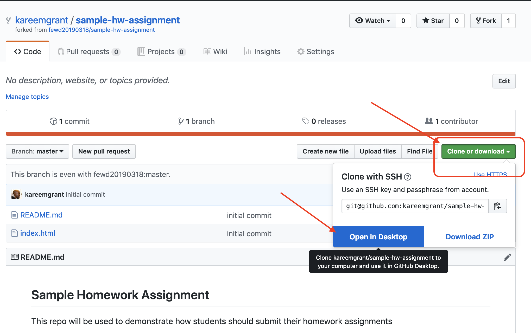Viewport: 531px width, 333px height.
Task: Open the Wiki tab
Action: 215,52
